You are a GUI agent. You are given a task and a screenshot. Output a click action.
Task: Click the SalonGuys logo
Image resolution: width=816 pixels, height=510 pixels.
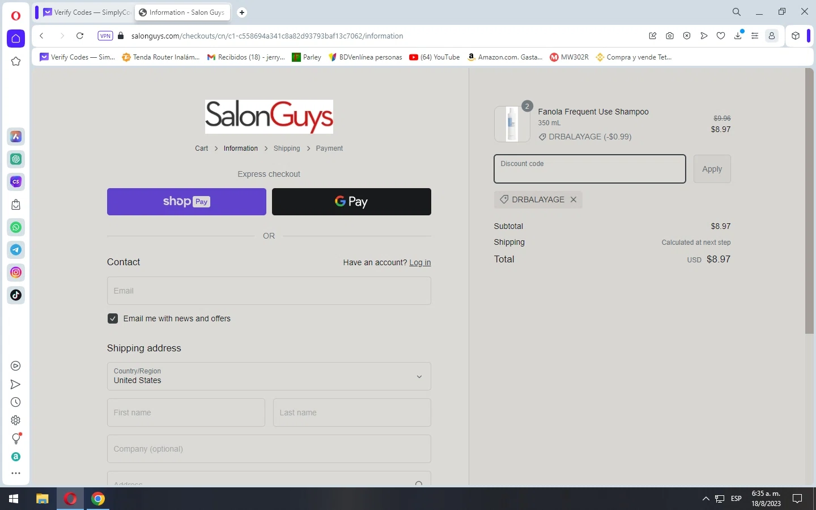tap(269, 117)
